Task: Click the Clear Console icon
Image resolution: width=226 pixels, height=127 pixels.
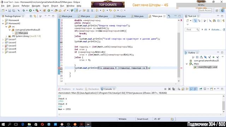Action: 179,89
